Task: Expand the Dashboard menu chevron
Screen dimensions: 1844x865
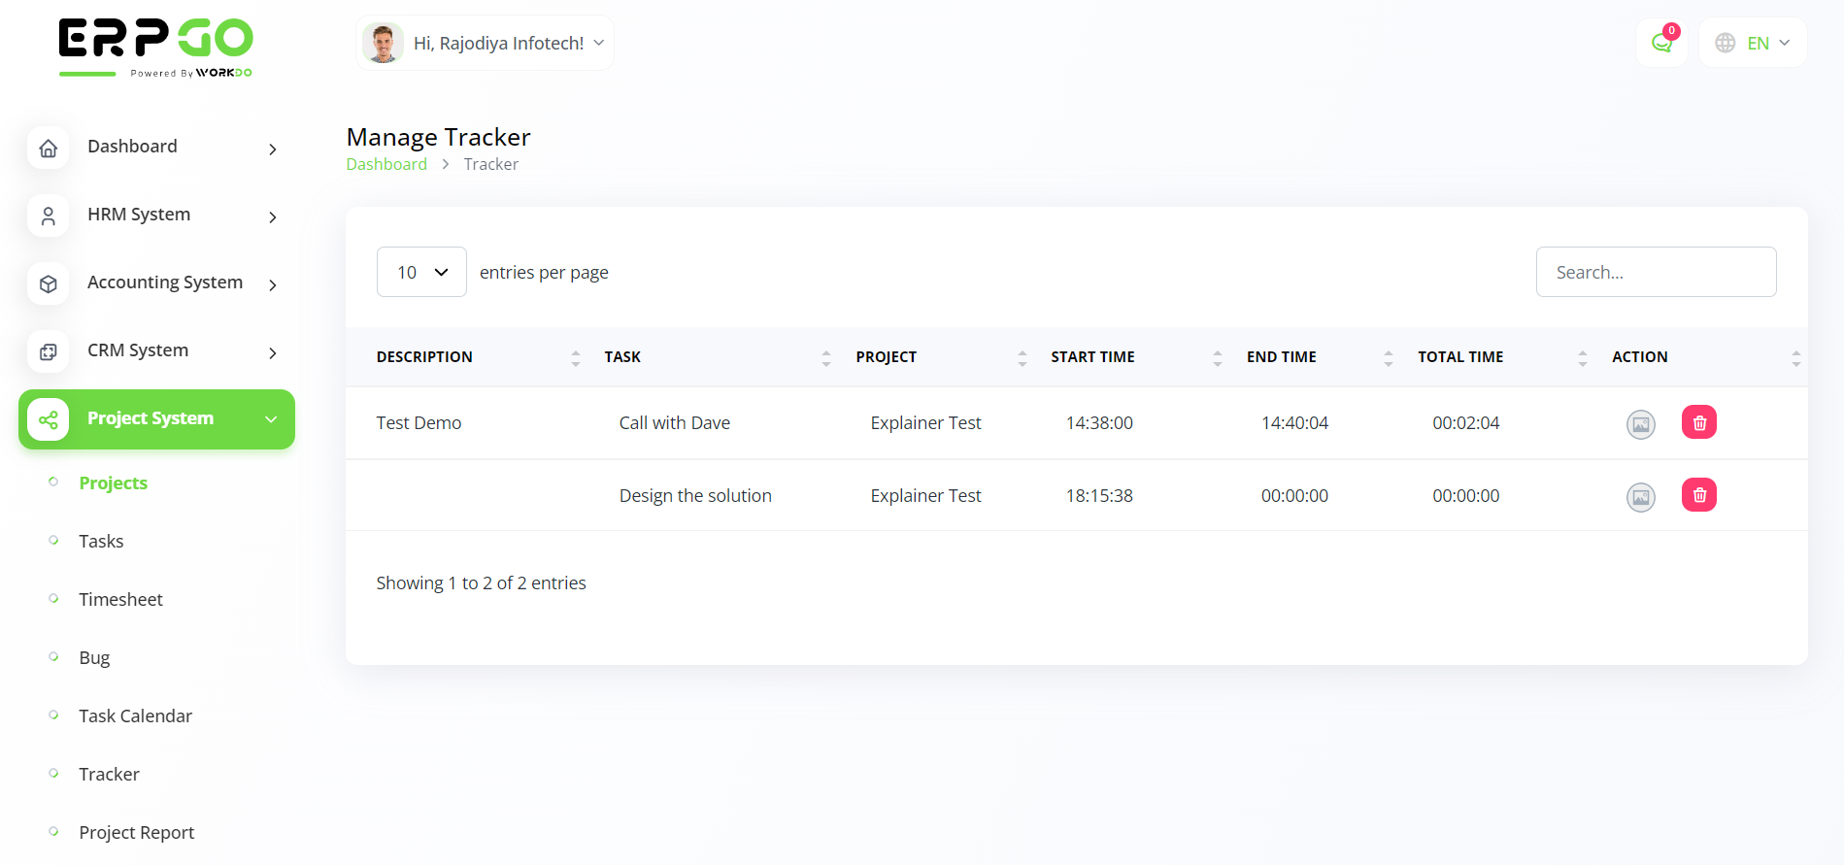Action: point(273,149)
